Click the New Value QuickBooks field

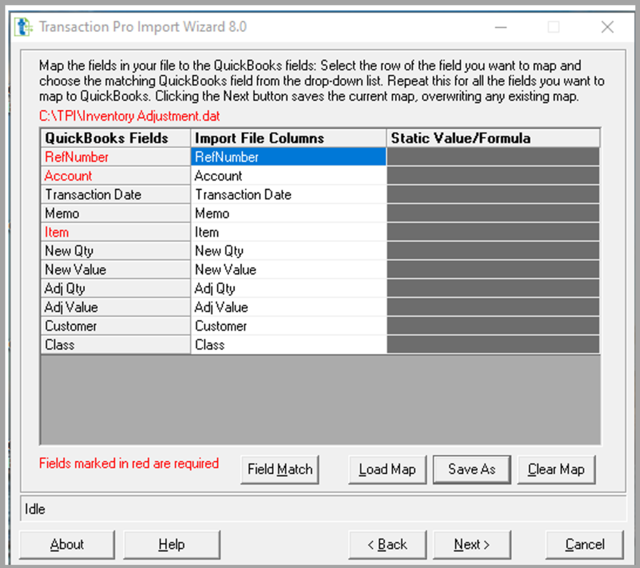(116, 270)
